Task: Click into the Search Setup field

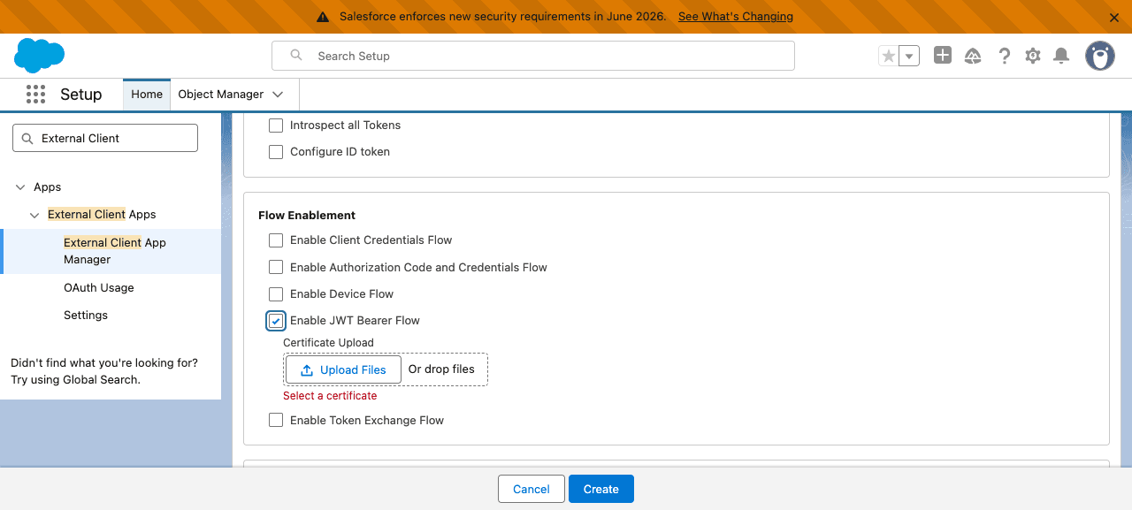Action: tap(533, 56)
